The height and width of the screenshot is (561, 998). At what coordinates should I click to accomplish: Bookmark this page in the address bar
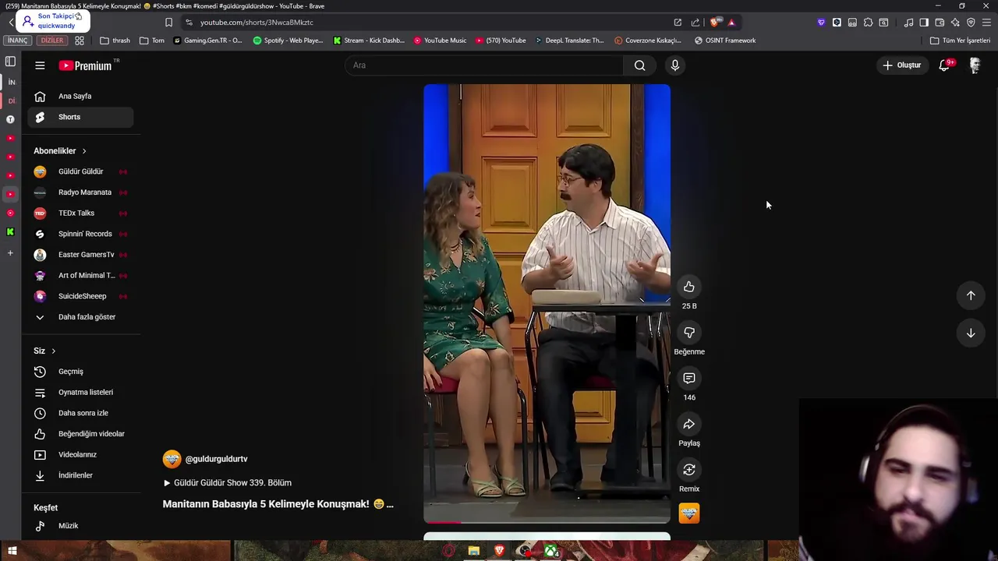pos(168,23)
